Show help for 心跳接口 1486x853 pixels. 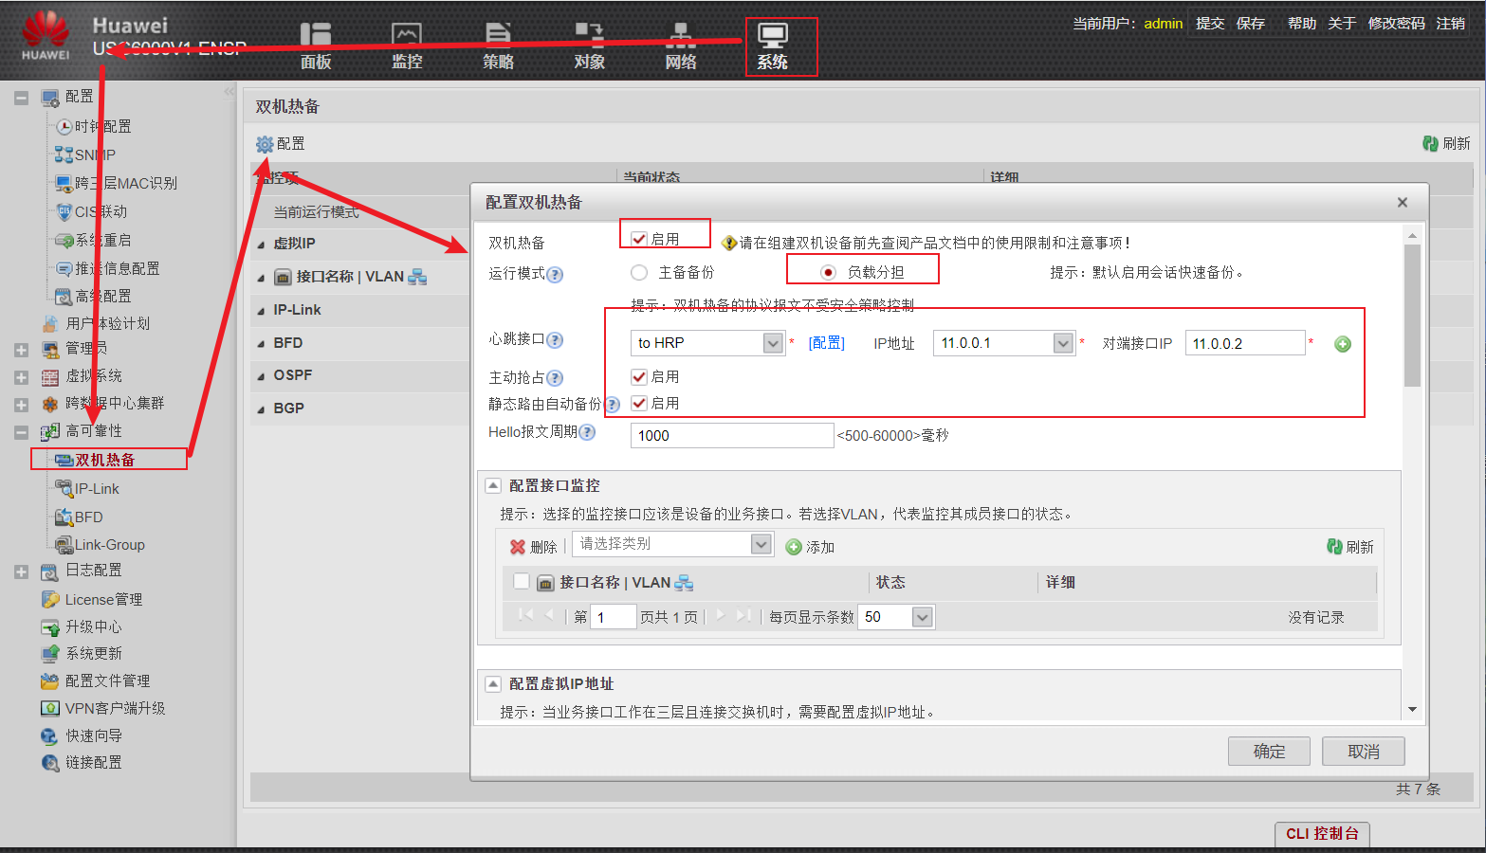tap(556, 339)
